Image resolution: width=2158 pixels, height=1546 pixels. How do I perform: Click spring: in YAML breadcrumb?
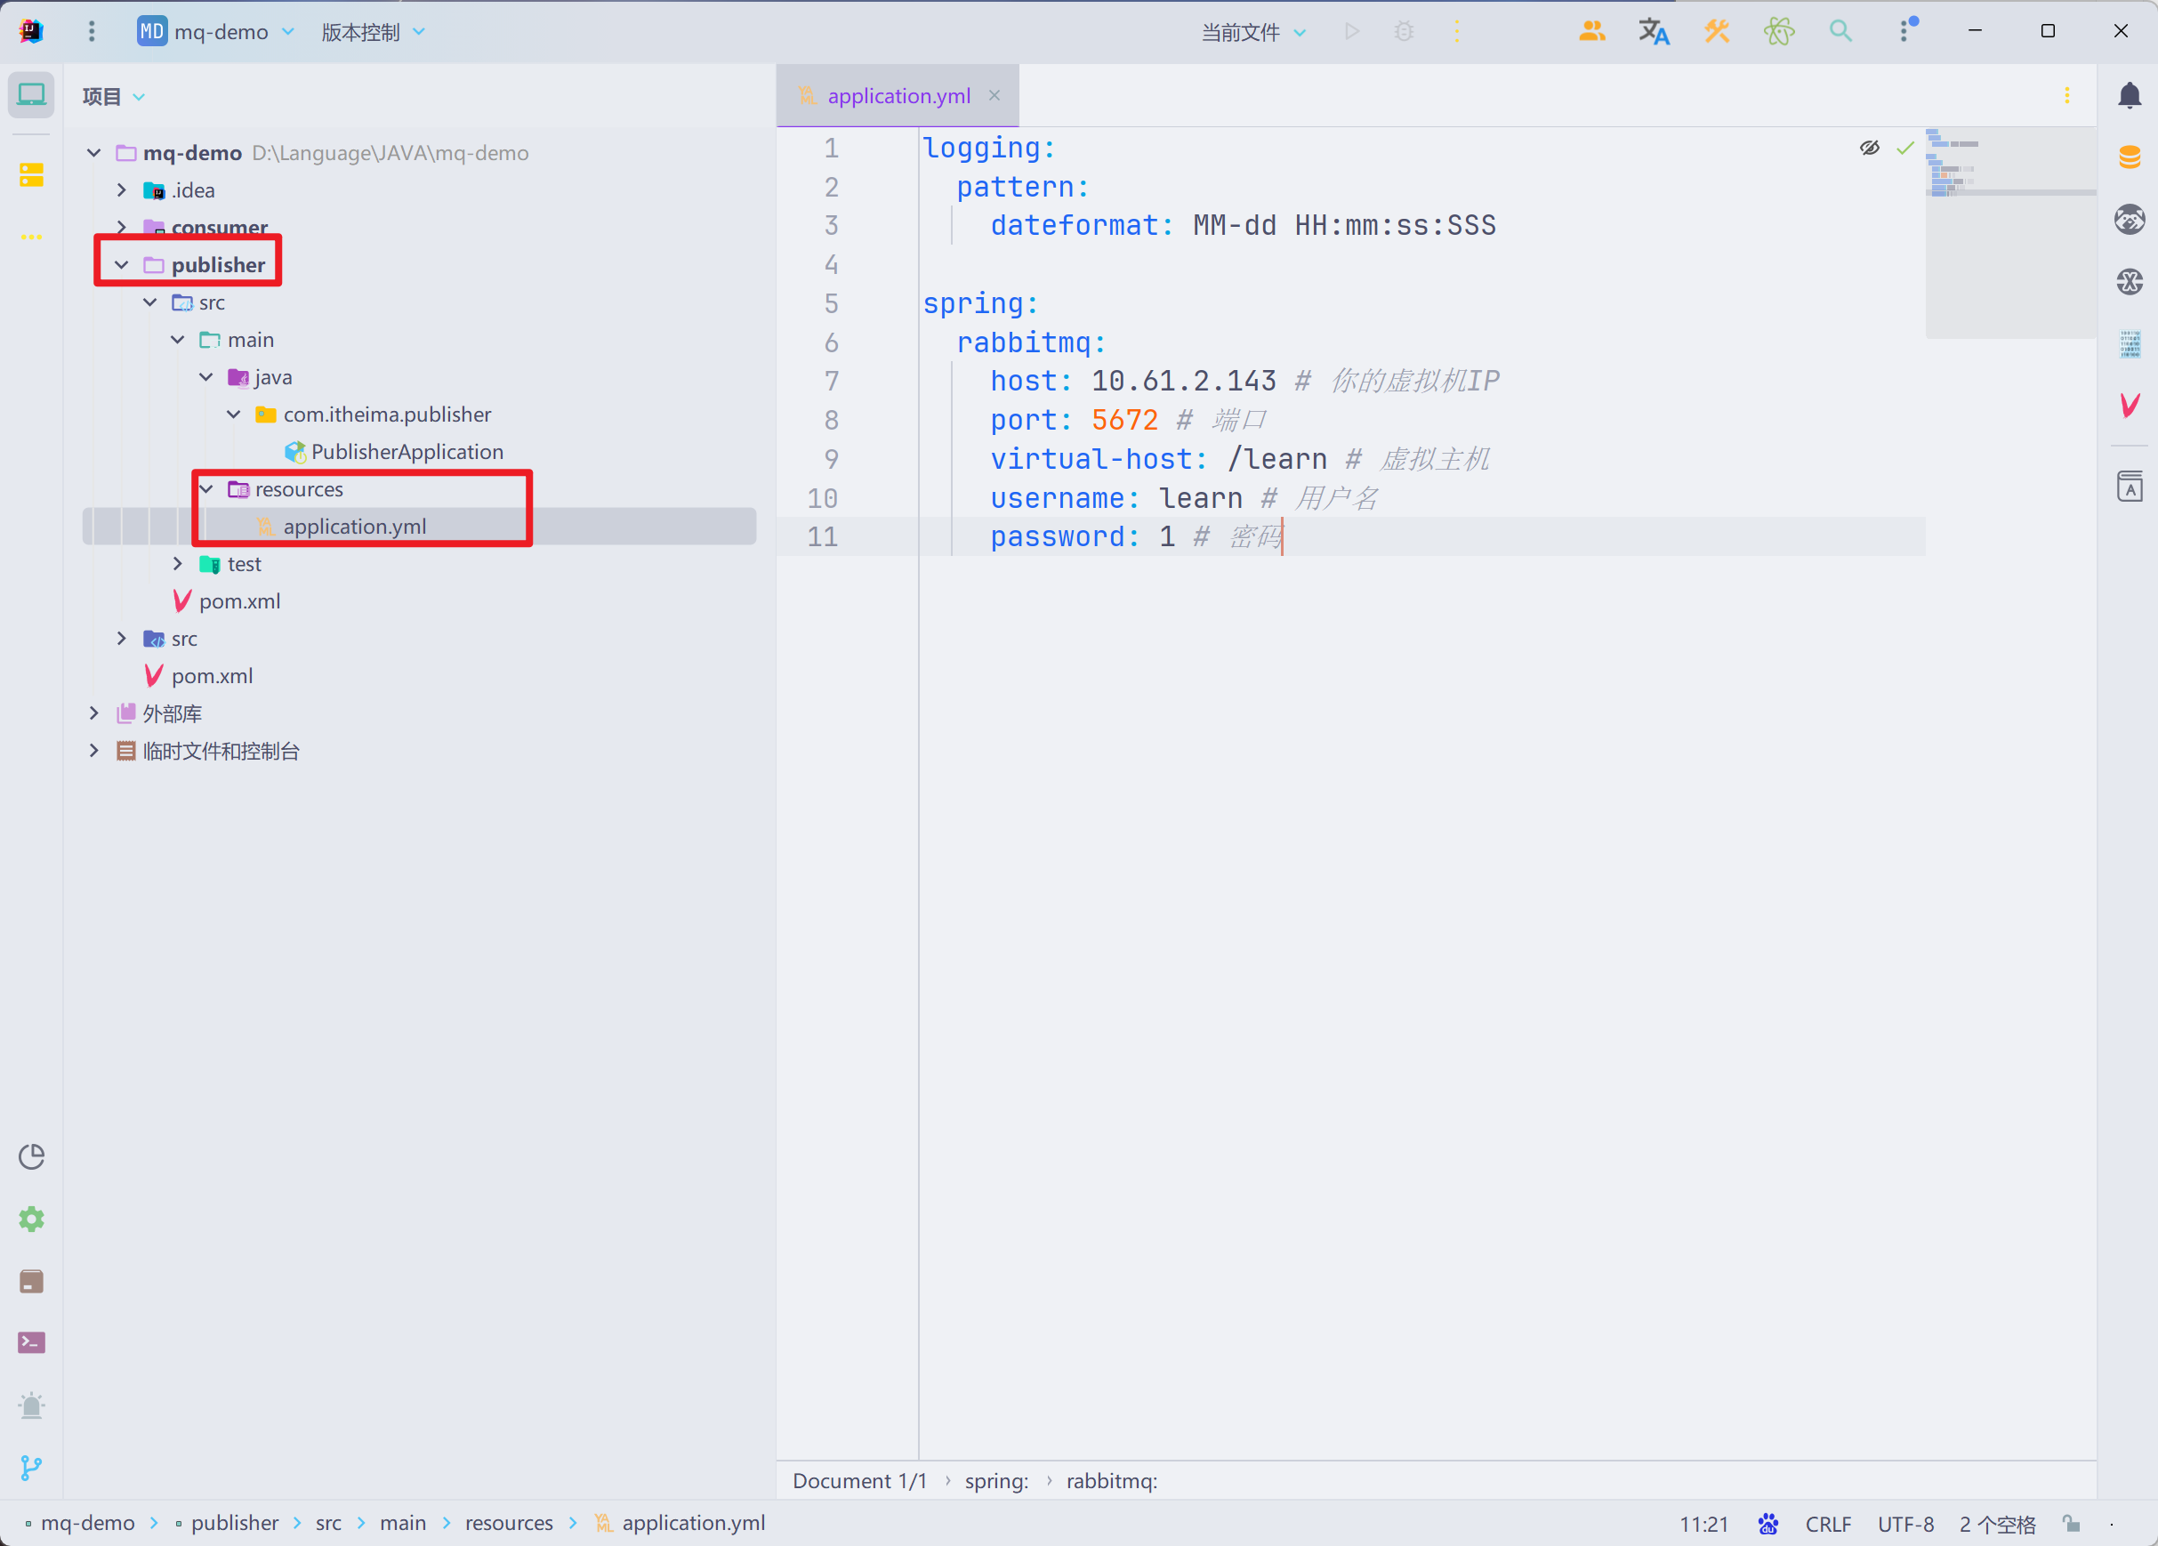[x=996, y=1480]
